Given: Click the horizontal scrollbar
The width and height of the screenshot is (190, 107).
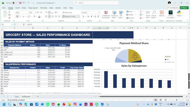Looking at the screenshot, I should [x=141, y=96].
